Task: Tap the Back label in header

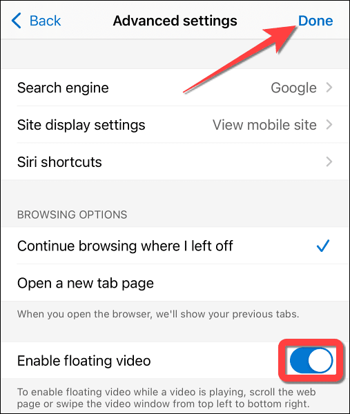Action: (45, 21)
